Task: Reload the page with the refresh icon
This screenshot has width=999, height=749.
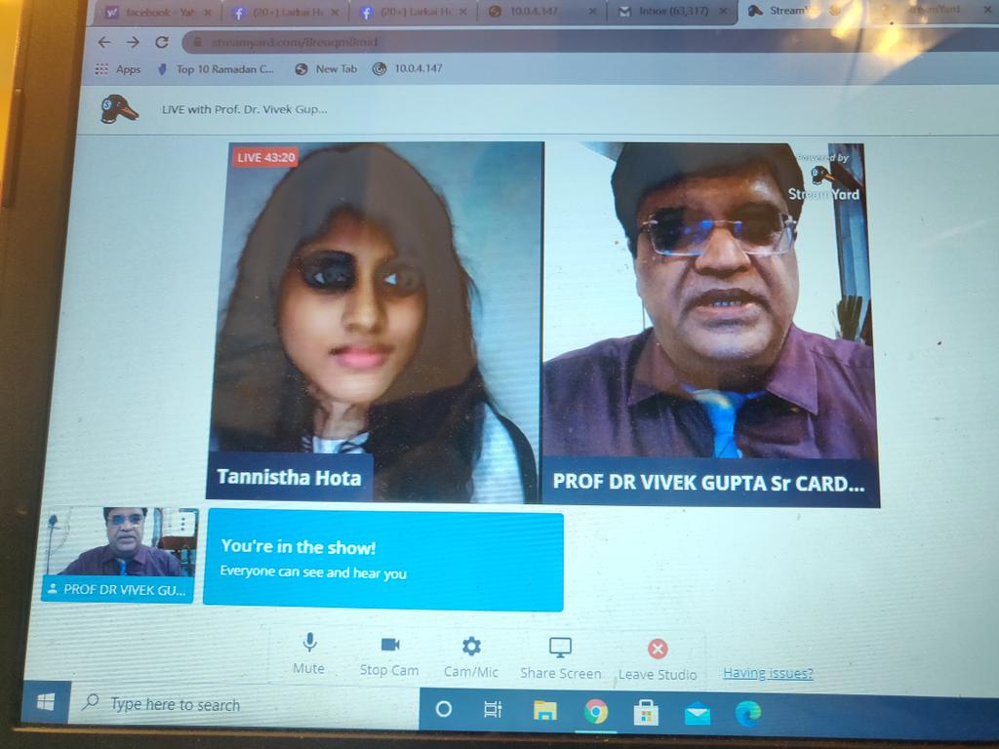Action: [162, 42]
